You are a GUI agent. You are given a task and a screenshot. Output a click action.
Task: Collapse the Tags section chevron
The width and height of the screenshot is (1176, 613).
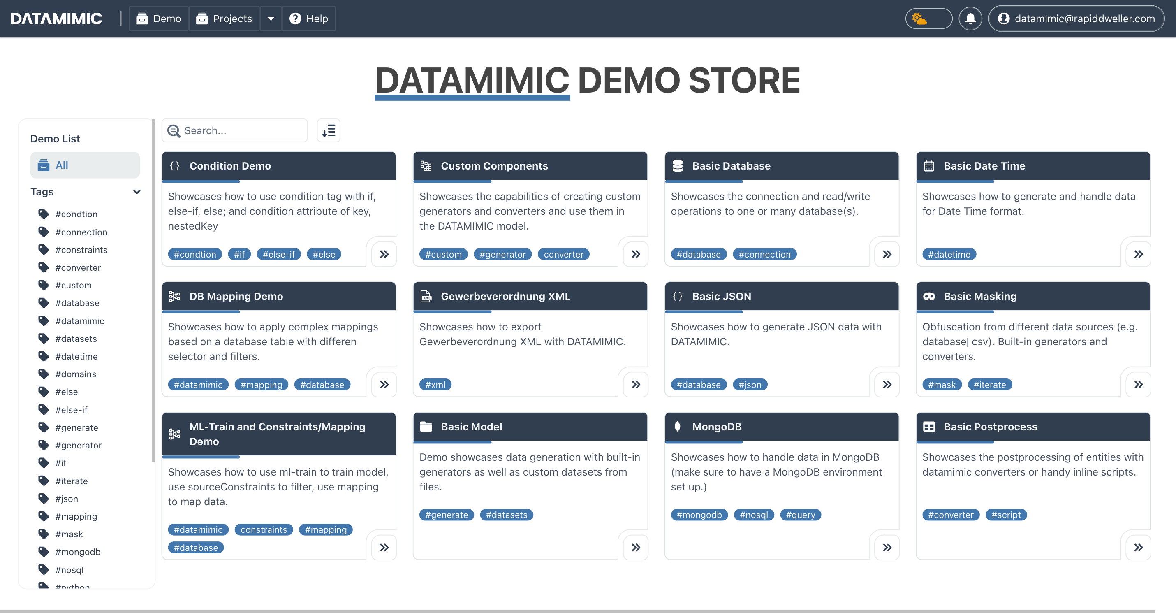tap(137, 192)
